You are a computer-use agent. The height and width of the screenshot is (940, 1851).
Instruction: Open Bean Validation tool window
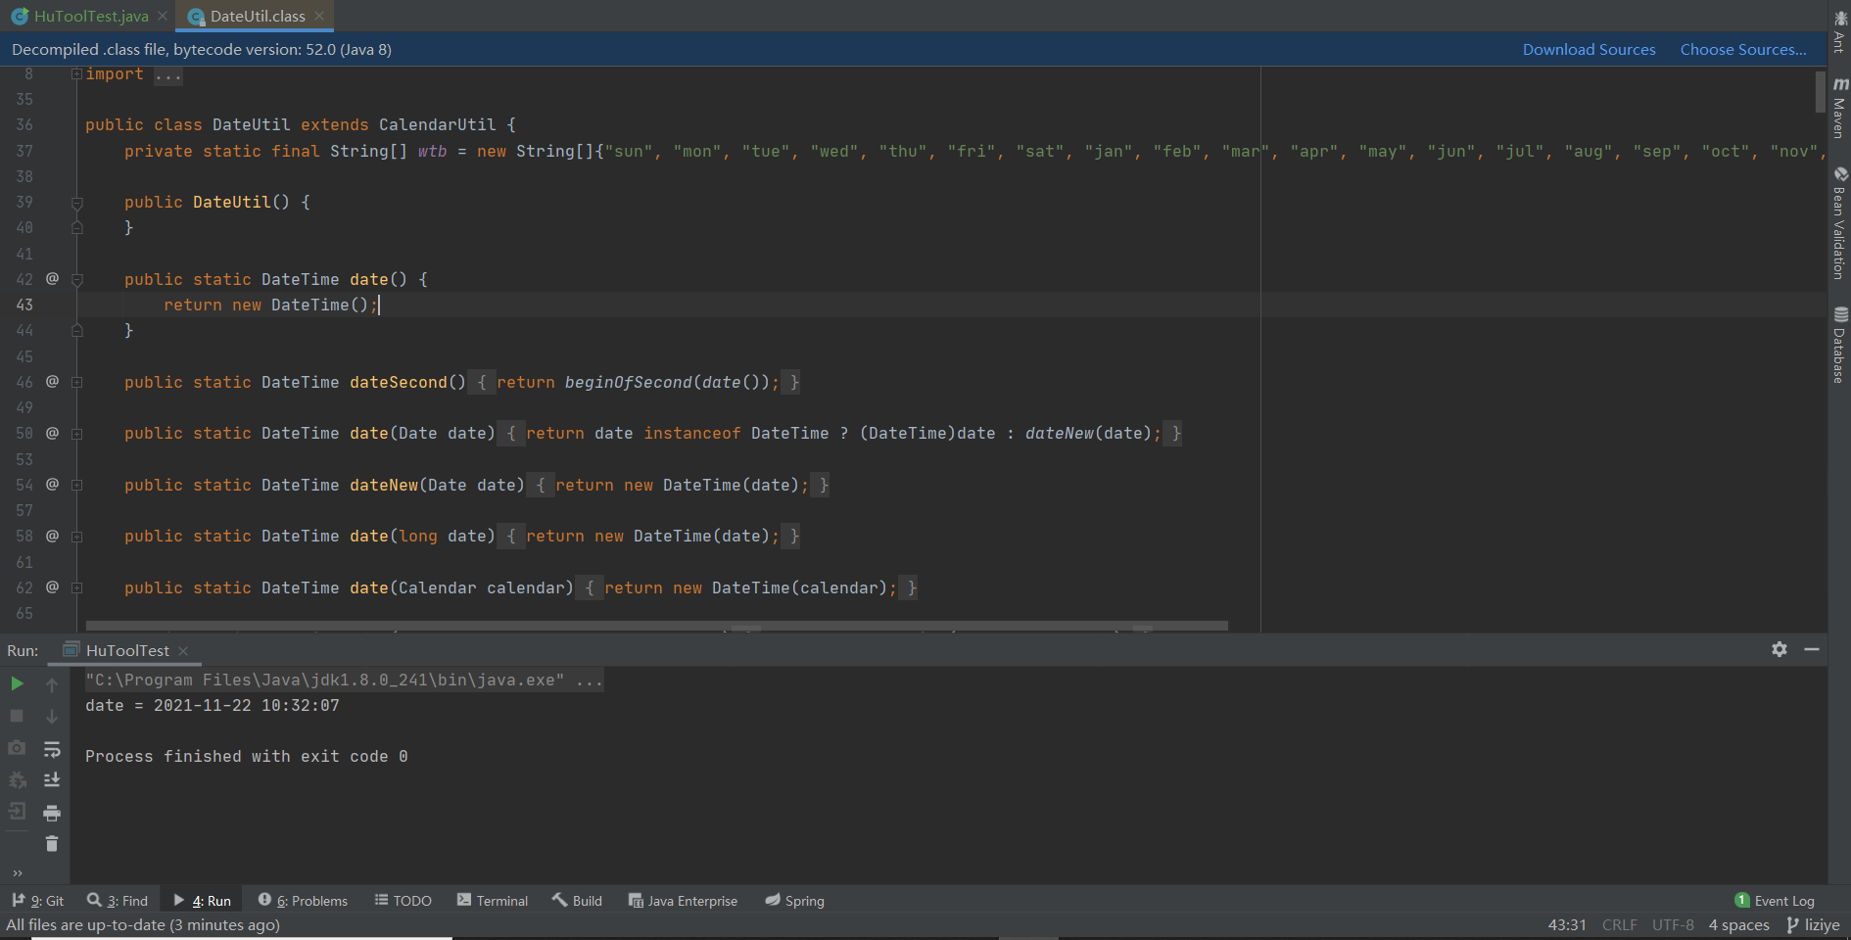click(1839, 223)
